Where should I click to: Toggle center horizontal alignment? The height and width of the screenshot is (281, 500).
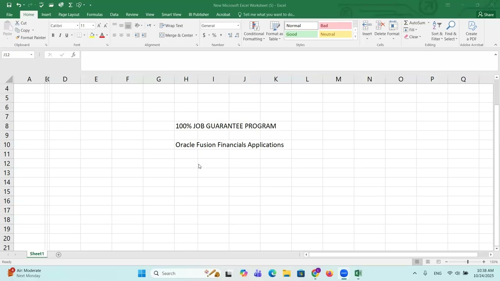(x=121, y=35)
